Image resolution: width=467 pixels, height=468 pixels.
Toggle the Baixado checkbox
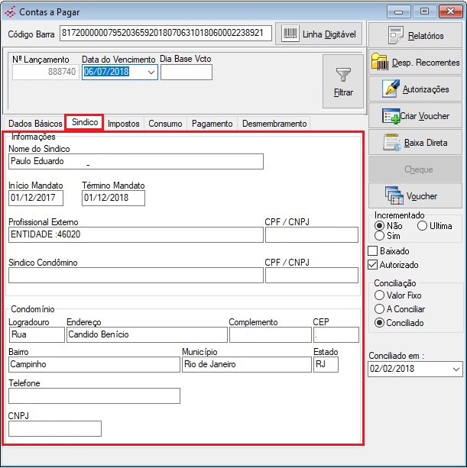pos(373,251)
